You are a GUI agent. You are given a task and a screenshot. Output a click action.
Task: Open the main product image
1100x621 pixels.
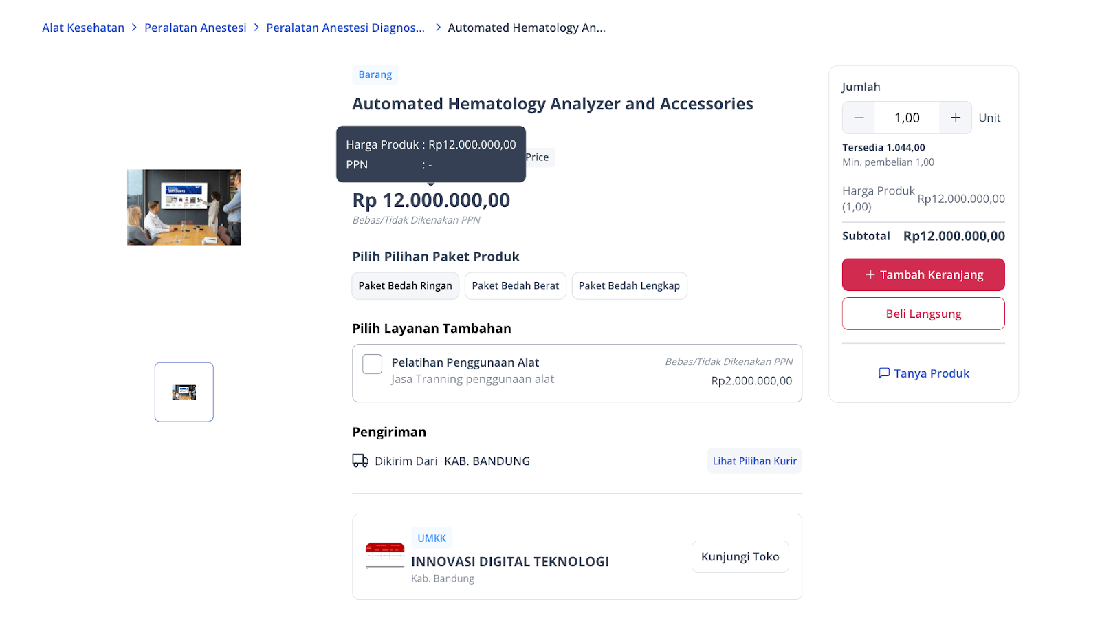click(184, 207)
